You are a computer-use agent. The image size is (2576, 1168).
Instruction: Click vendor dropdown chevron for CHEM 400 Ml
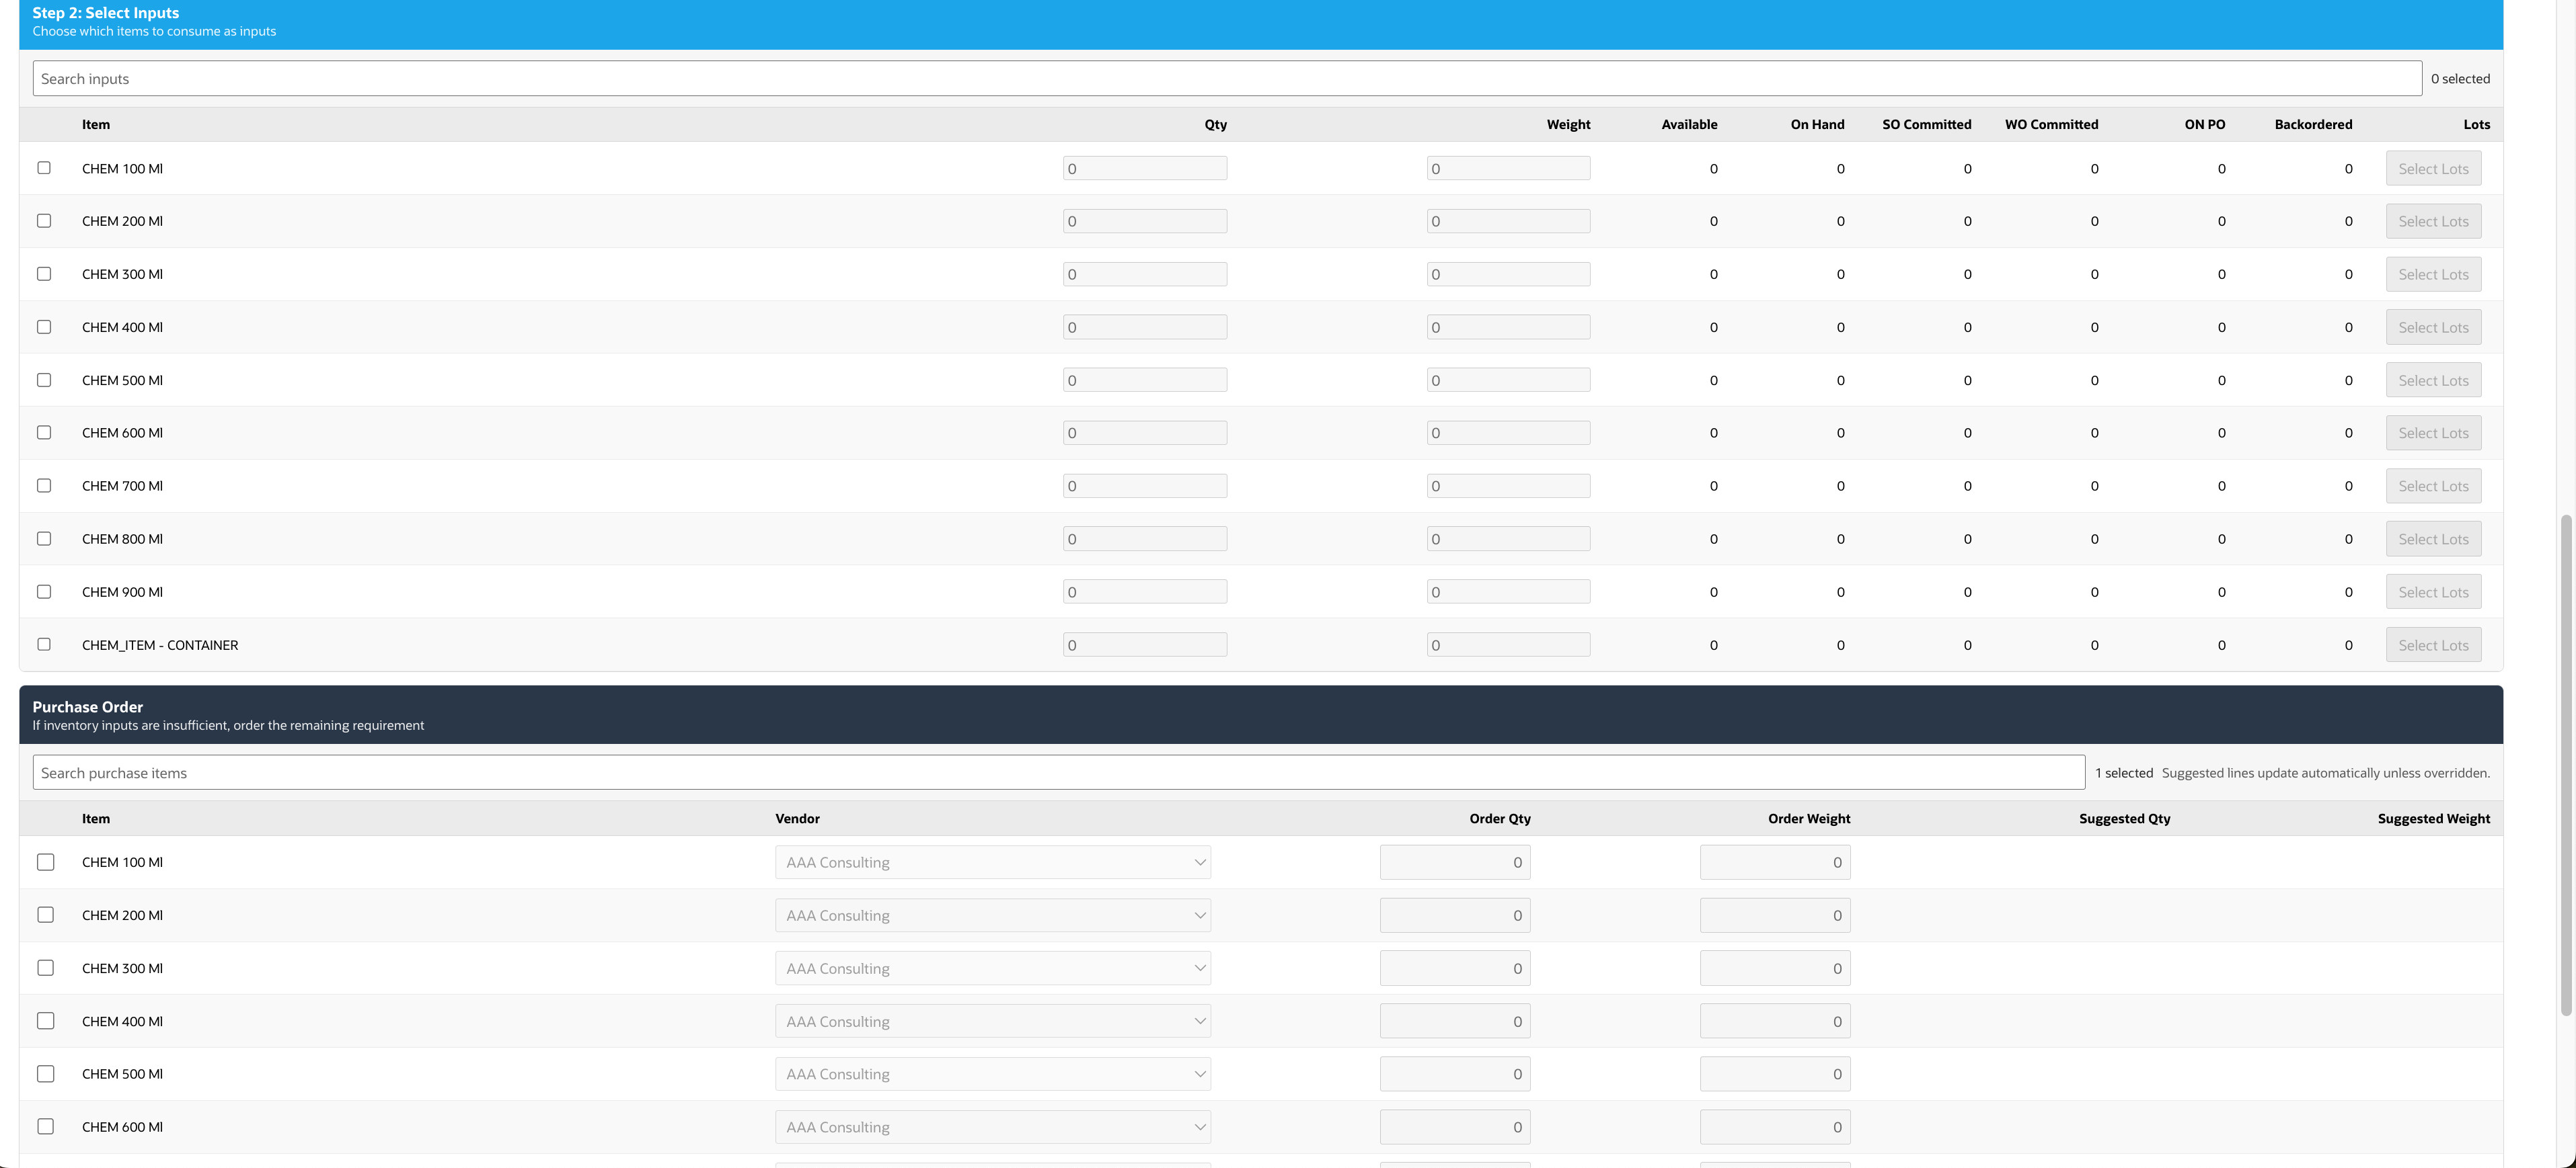point(1199,1021)
